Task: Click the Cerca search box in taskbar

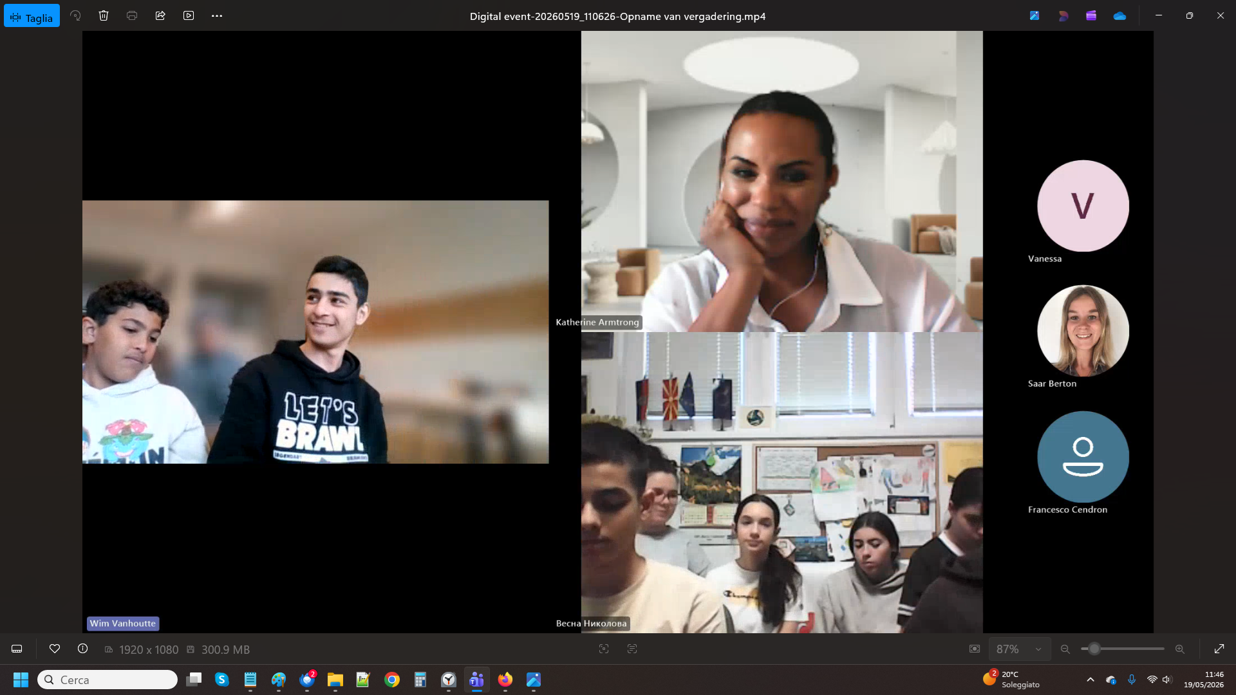Action: (108, 680)
